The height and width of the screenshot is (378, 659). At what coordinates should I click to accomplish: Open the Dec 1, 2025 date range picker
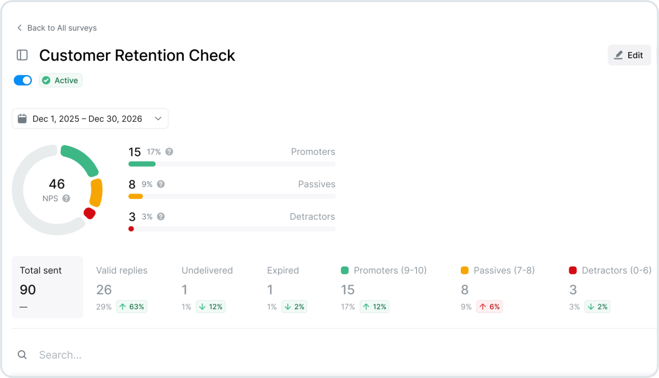90,119
